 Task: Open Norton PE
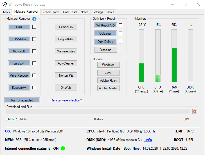tap(66, 75)
